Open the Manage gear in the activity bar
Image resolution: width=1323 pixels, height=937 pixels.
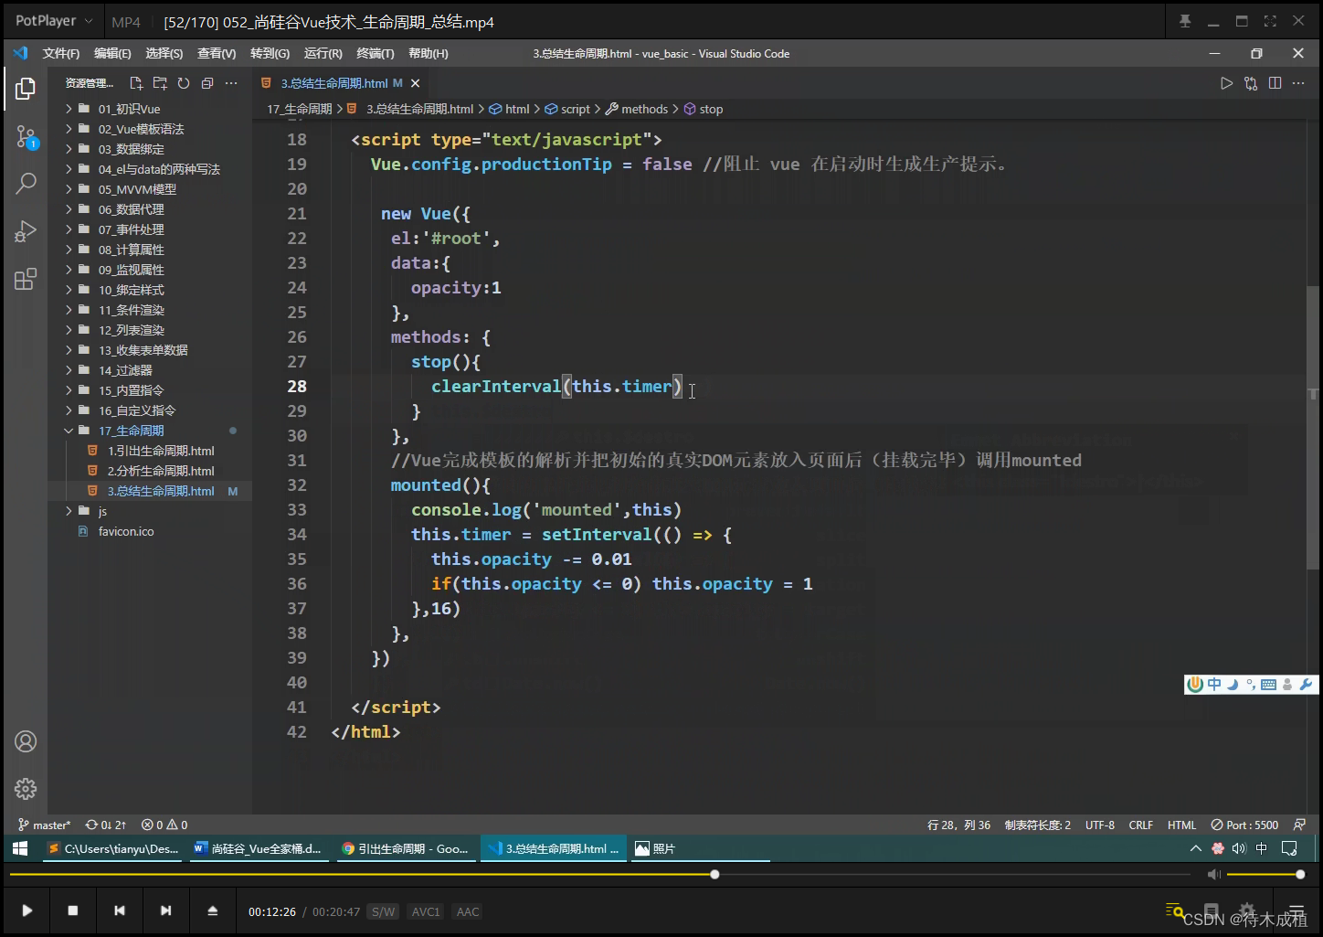26,788
